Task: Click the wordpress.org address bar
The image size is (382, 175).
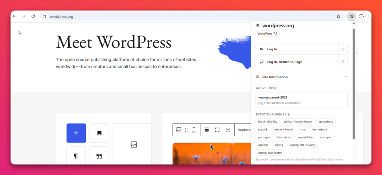Action: coord(190,16)
